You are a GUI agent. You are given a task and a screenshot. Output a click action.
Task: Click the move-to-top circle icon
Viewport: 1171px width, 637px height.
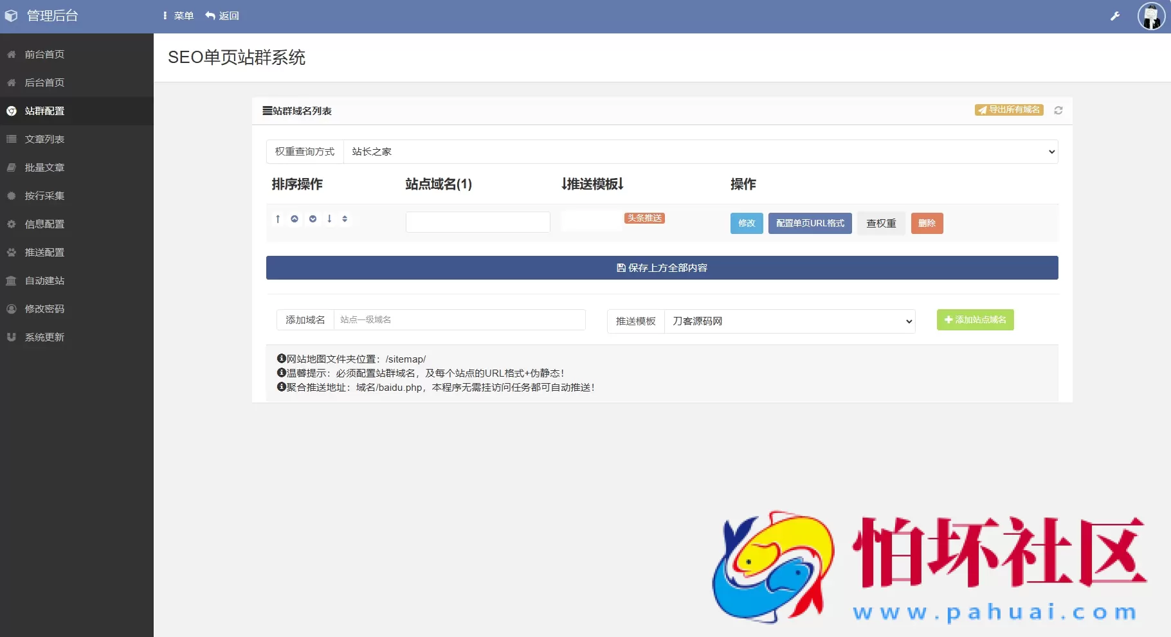pyautogui.click(x=294, y=219)
